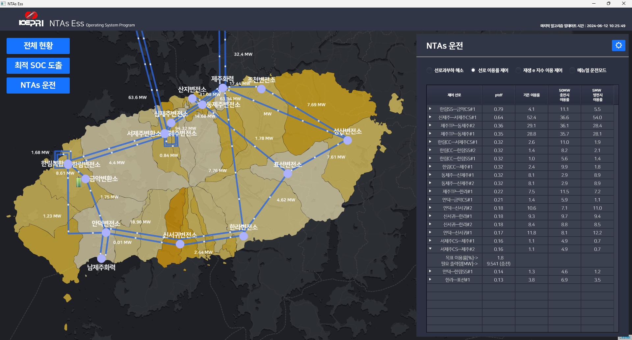The image size is (632, 340).
Task: Expand the 신서귀—한라#1 row
Action: coord(430,216)
